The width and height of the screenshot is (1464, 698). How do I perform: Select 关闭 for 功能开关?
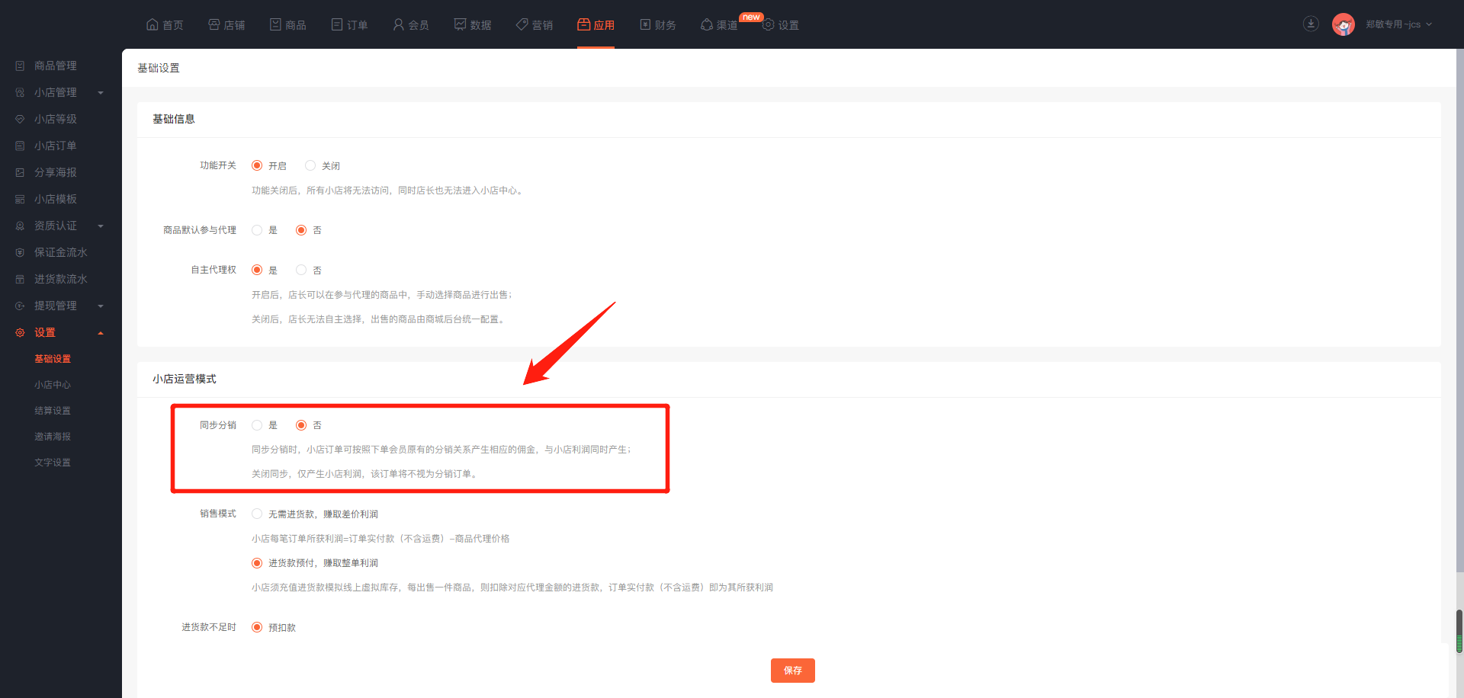(310, 165)
